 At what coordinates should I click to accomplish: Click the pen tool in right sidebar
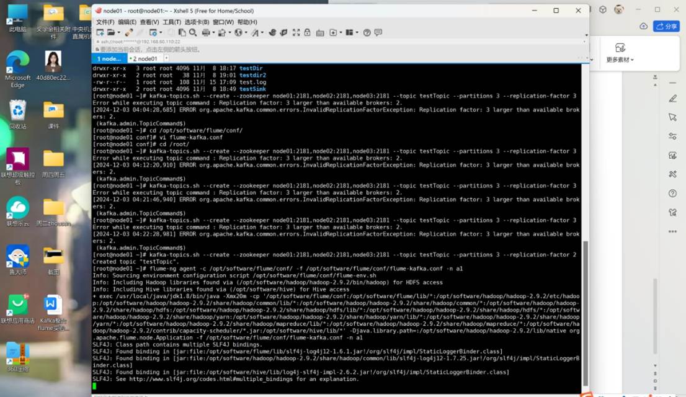coord(672,99)
